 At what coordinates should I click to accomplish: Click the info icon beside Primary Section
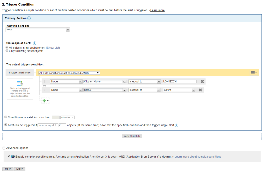[x=29, y=18]
